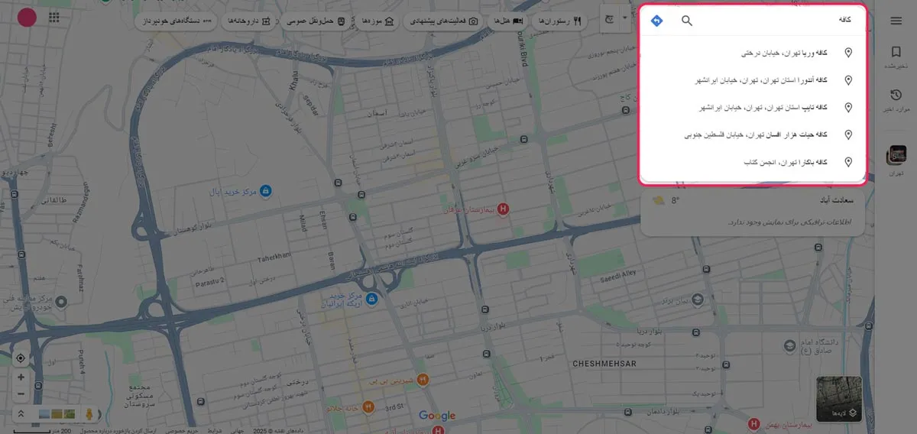This screenshot has width=917, height=434.
Task: Open the hamburger menu in right sidebar
Action: [896, 21]
